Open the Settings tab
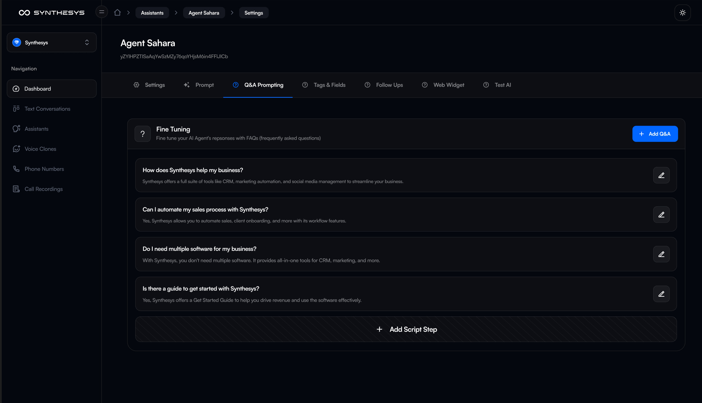 (149, 85)
